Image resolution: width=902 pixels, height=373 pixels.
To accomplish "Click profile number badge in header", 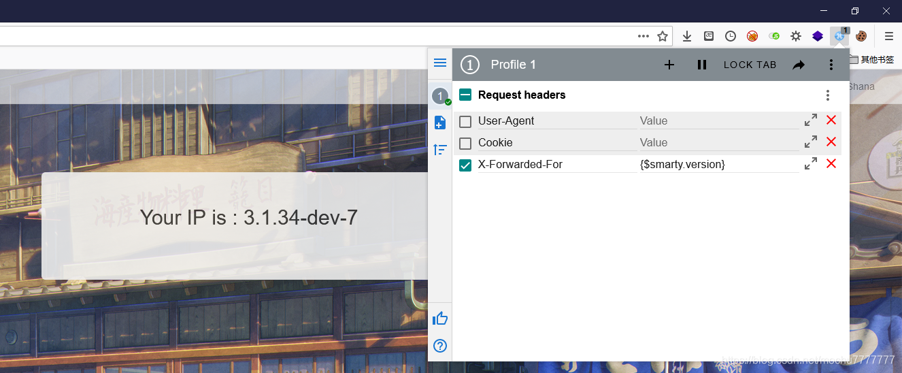I will (x=470, y=65).
